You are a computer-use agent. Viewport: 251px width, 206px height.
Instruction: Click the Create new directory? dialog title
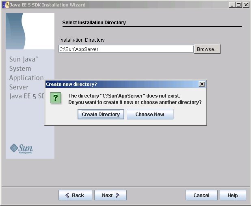(71, 84)
